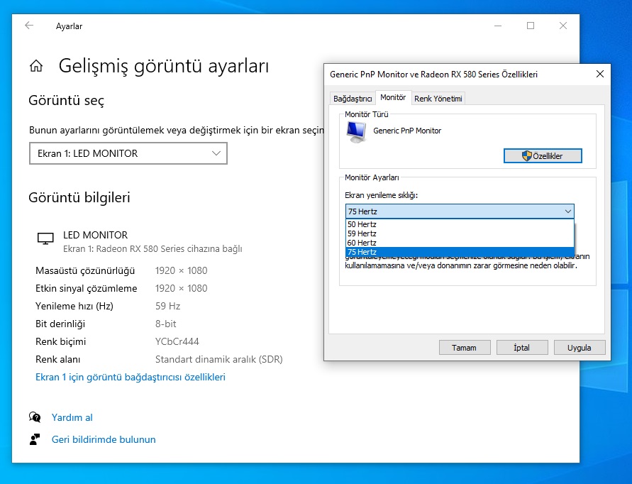Select 50 Hertz from the refresh list
632x484 pixels.
click(x=460, y=224)
